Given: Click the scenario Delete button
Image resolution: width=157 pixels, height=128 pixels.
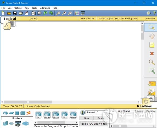Looking at the screenshot, I should click(x=101, y=118).
